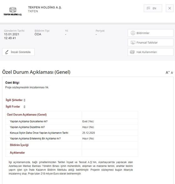Click the Bildirim İçeriği section label

point(19,145)
